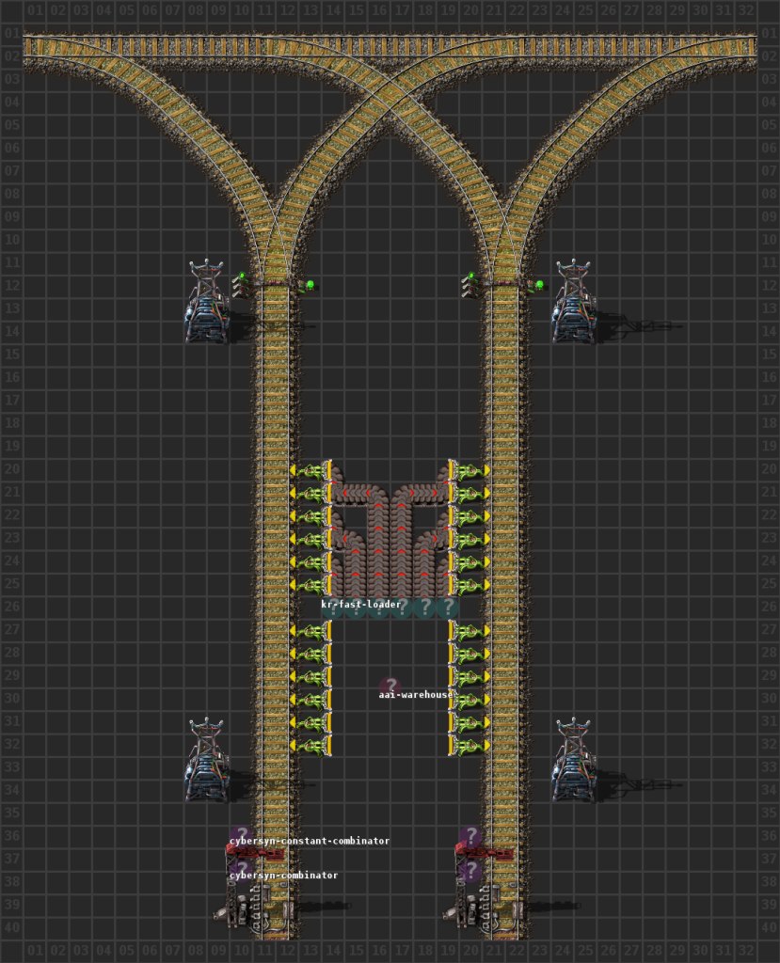The height and width of the screenshot is (963, 780).
Task: Click the unknown loader icon in column 18
Action: tap(424, 608)
